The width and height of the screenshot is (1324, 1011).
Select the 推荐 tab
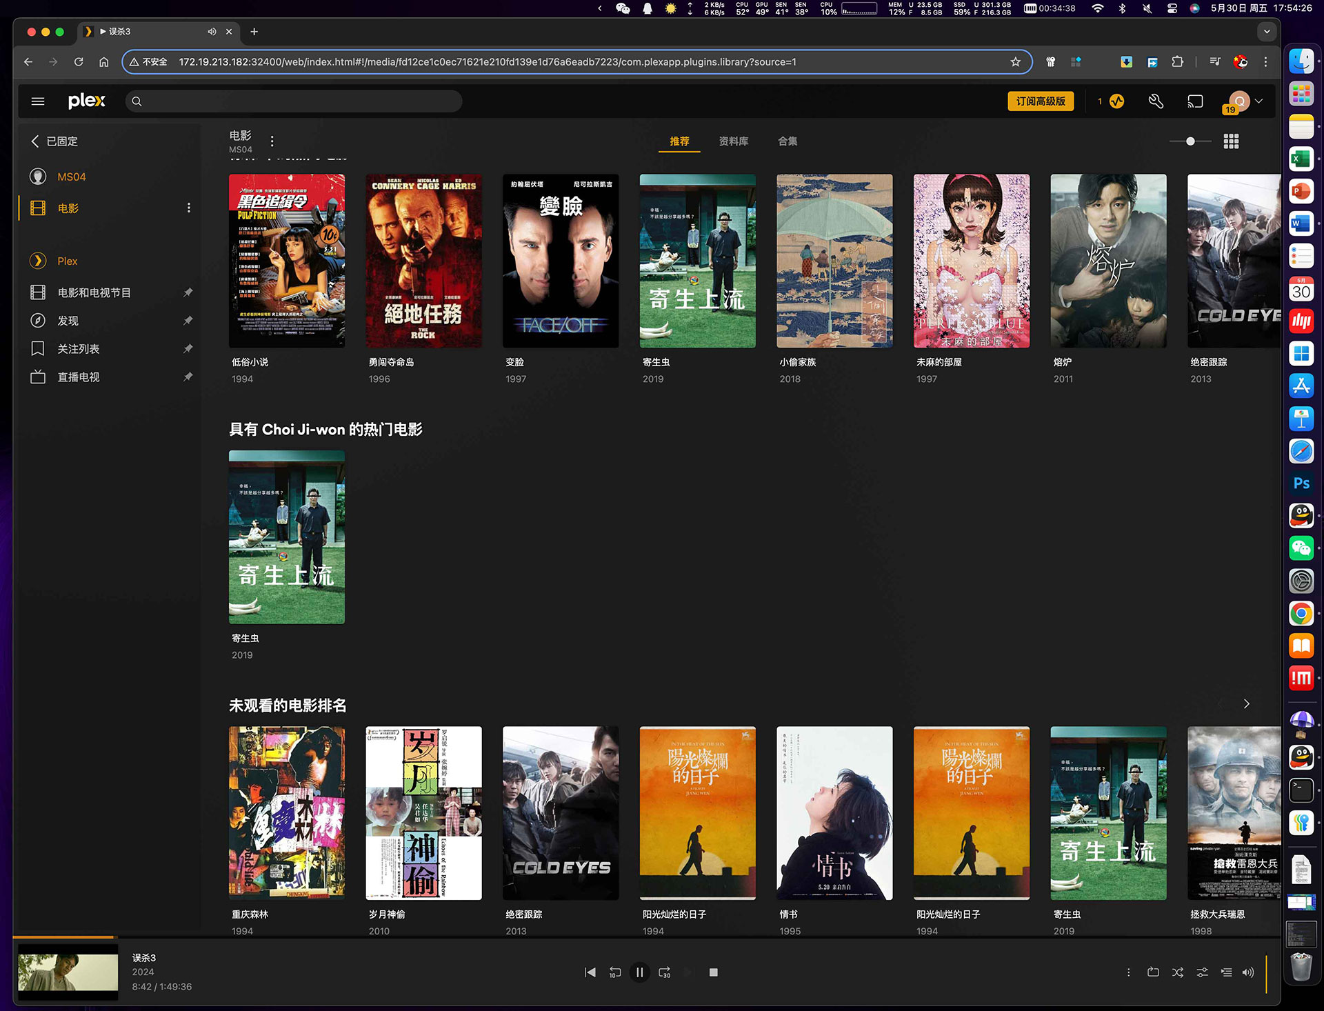click(679, 141)
